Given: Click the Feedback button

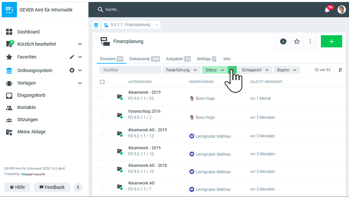Looking at the screenshot, I should click(x=52, y=187).
